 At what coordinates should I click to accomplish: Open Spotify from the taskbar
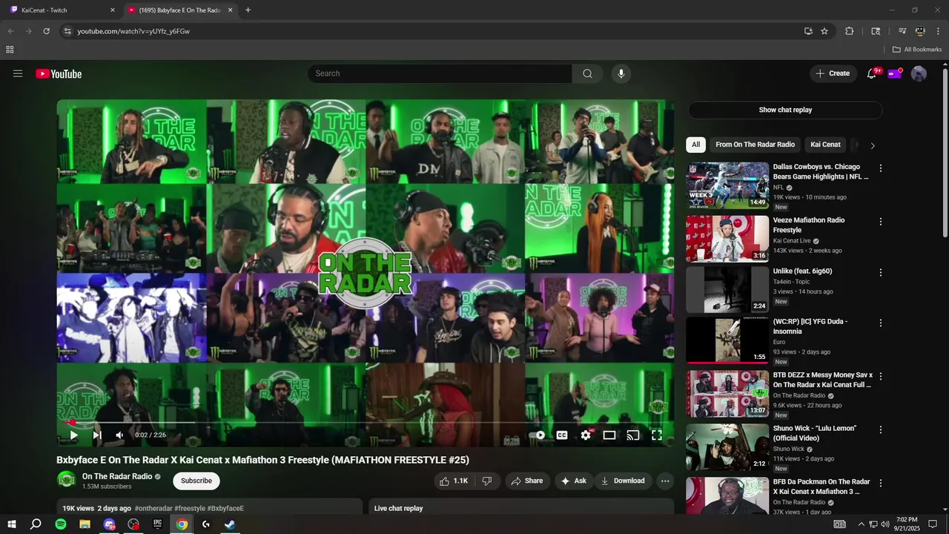(61, 524)
